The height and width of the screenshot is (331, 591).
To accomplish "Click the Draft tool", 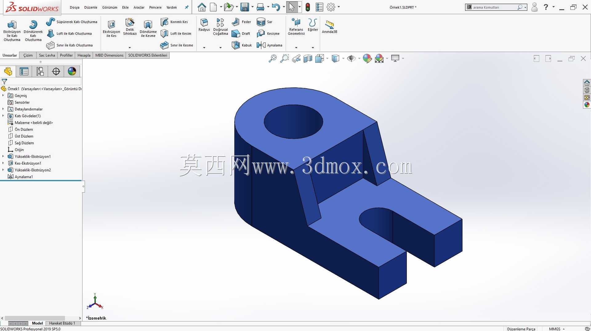I will click(x=241, y=34).
